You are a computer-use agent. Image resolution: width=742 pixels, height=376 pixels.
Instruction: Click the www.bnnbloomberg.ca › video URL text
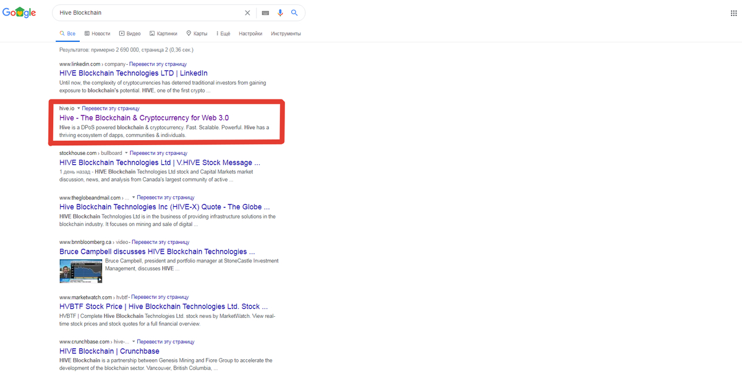(x=94, y=242)
